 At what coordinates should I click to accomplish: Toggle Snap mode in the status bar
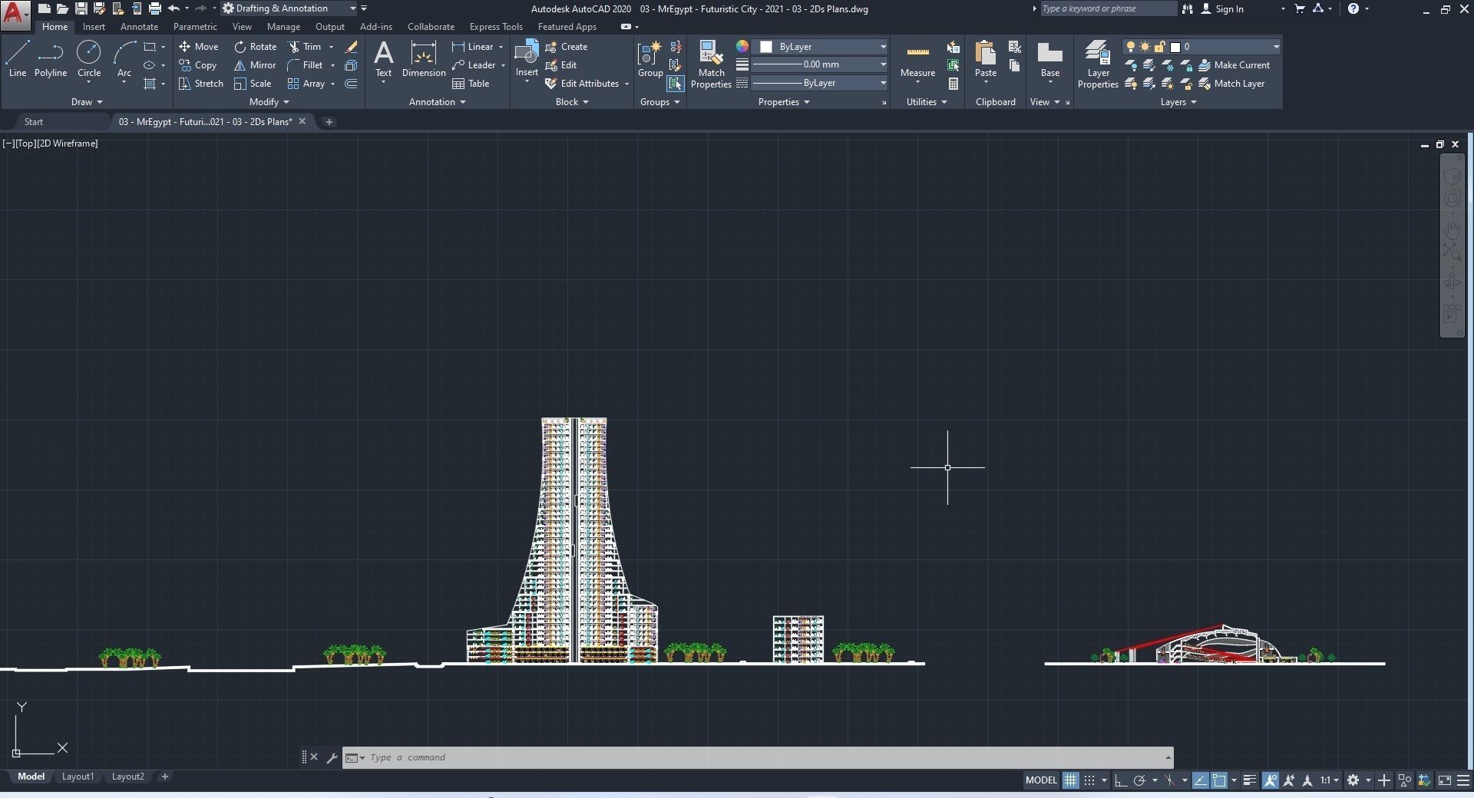1089,780
